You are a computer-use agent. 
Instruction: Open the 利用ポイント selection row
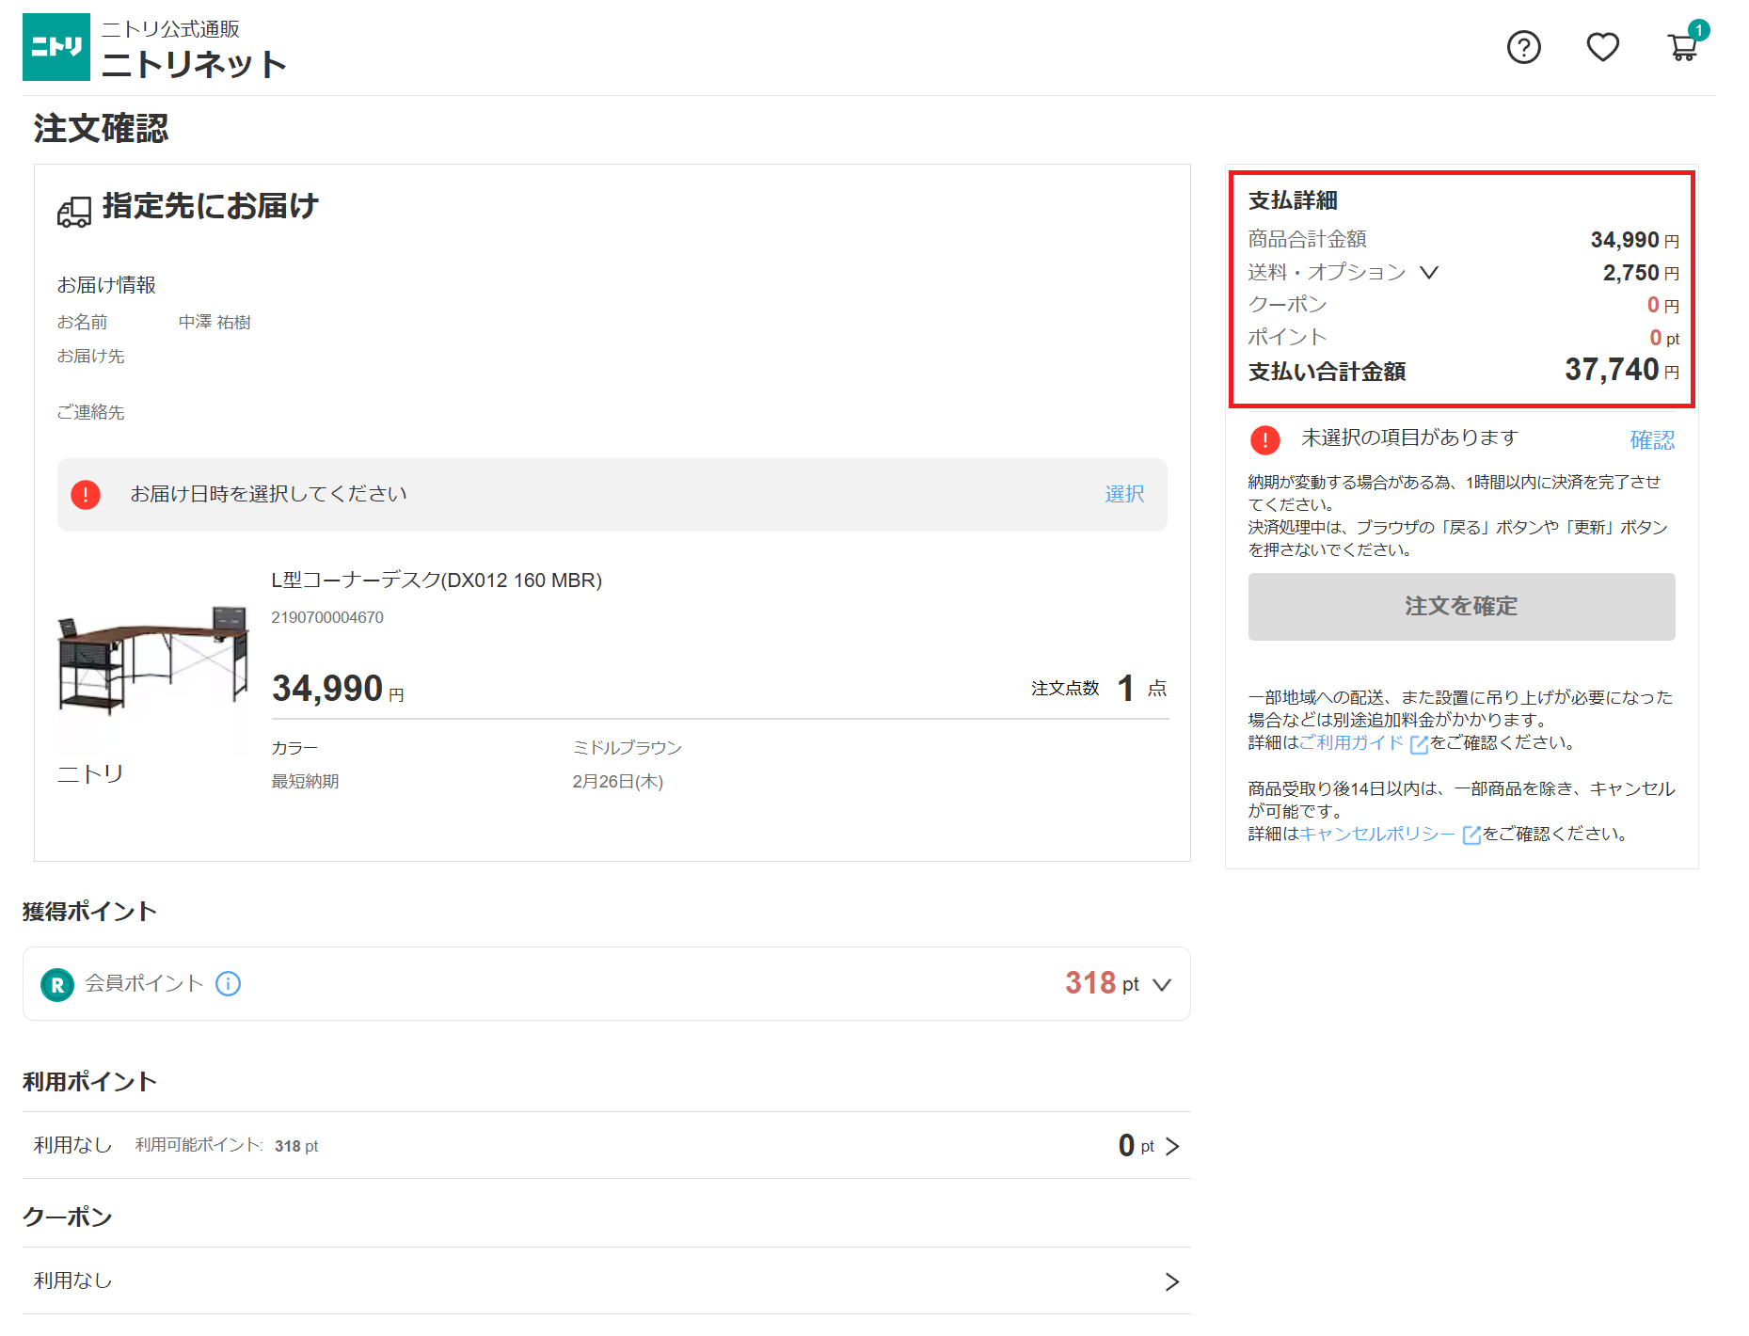click(1171, 1146)
